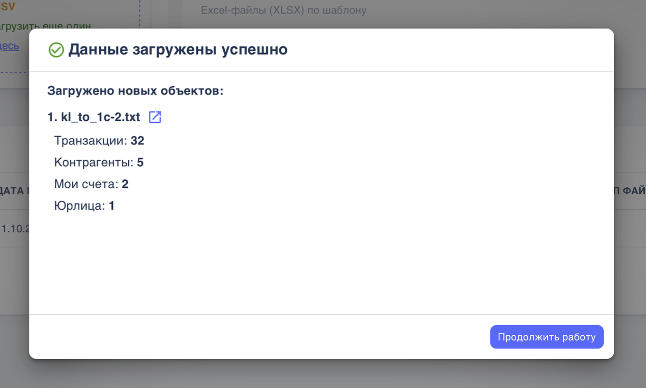
Task: Click the Транзакции: 32 entry
Action: coord(99,140)
